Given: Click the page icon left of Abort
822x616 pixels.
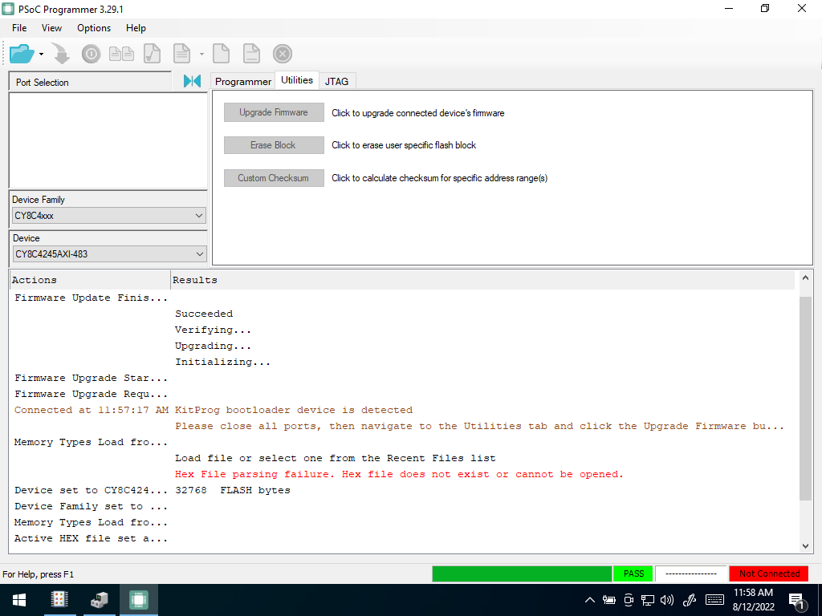Looking at the screenshot, I should (251, 54).
